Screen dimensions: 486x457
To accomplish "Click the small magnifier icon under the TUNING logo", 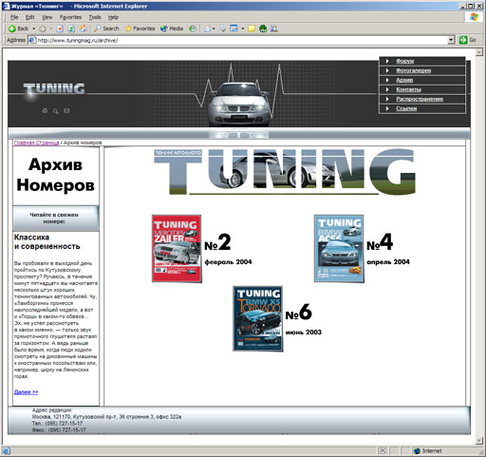I will pyautogui.click(x=56, y=111).
